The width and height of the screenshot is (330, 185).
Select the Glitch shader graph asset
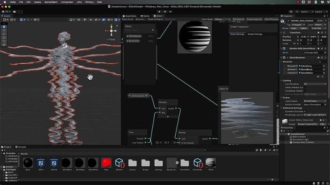[41, 164]
